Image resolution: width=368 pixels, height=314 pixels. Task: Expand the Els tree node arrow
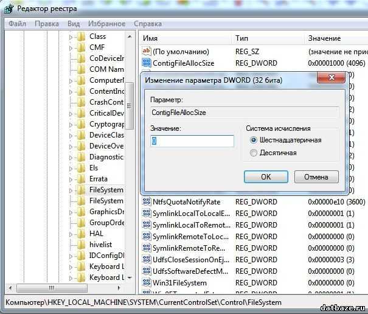click(71, 168)
